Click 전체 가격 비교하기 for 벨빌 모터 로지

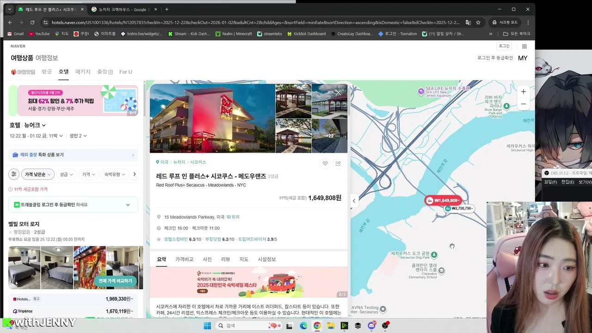click(115, 281)
